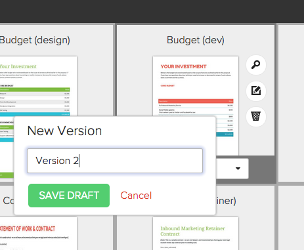Select the Budget (design) page thumbnail

[x=38, y=87]
